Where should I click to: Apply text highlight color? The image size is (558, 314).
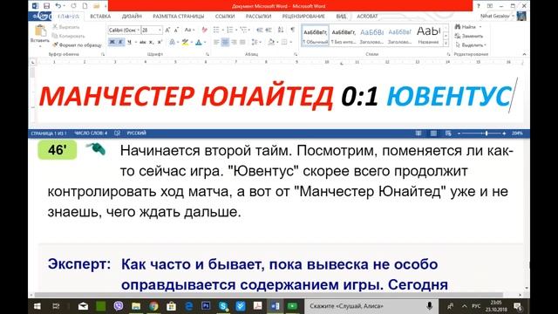[x=185, y=42]
